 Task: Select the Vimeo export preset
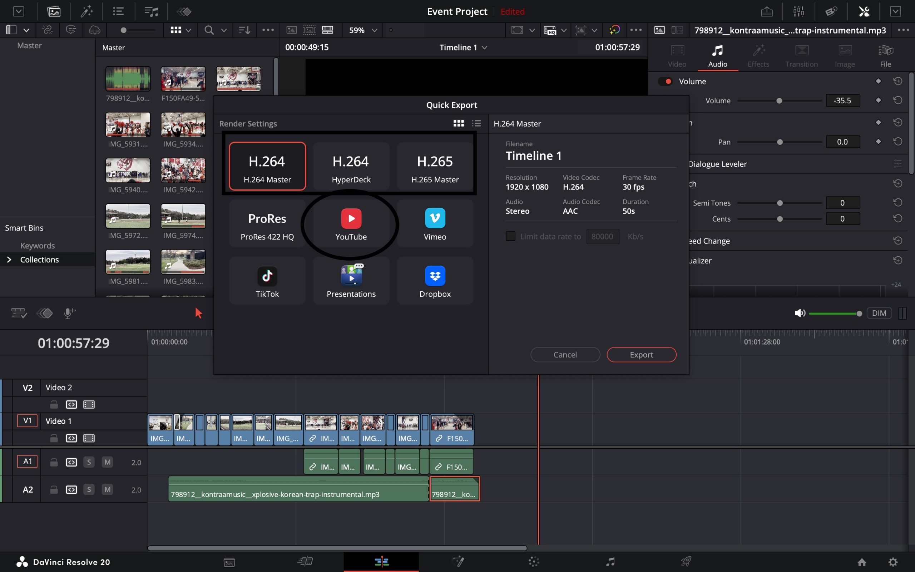pos(435,224)
